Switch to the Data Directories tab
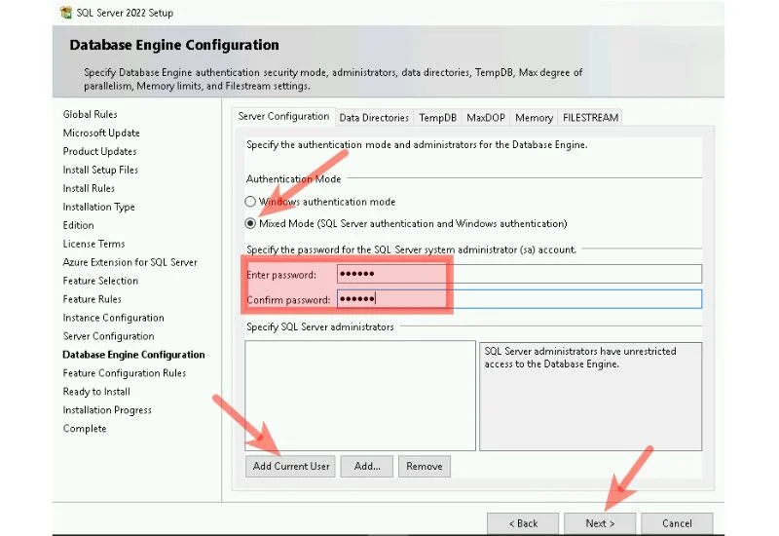Viewport: 779px width, 536px height. tap(374, 118)
